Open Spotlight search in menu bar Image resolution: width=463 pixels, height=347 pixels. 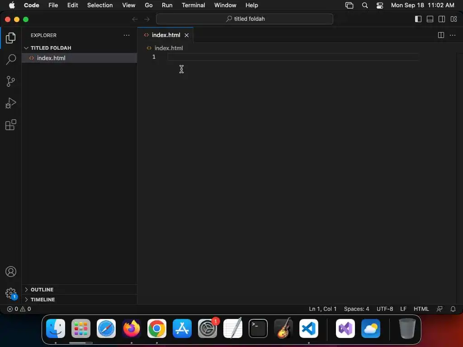pyautogui.click(x=365, y=5)
